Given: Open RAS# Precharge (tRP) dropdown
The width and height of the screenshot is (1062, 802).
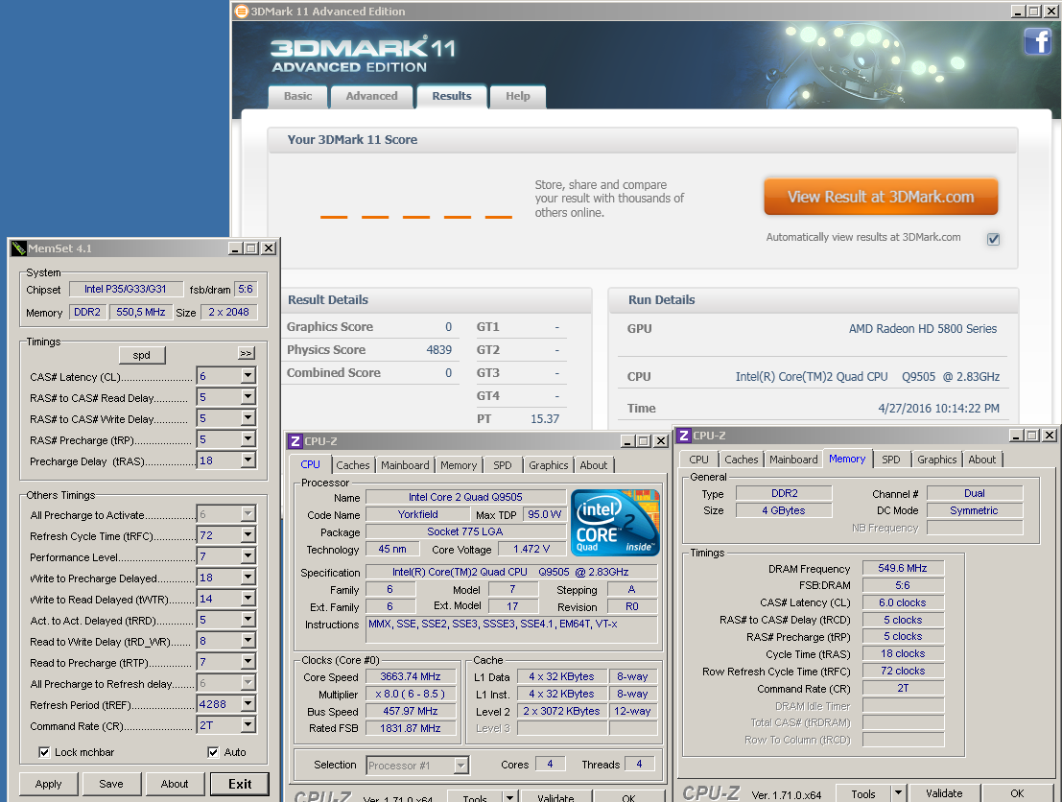Looking at the screenshot, I should [248, 439].
